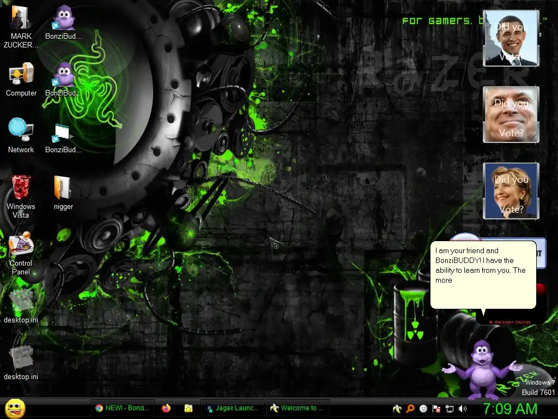Viewport: 558px width, 419px height.
Task: Select the BonziBud... shortcut beside Network
Action: click(63, 139)
